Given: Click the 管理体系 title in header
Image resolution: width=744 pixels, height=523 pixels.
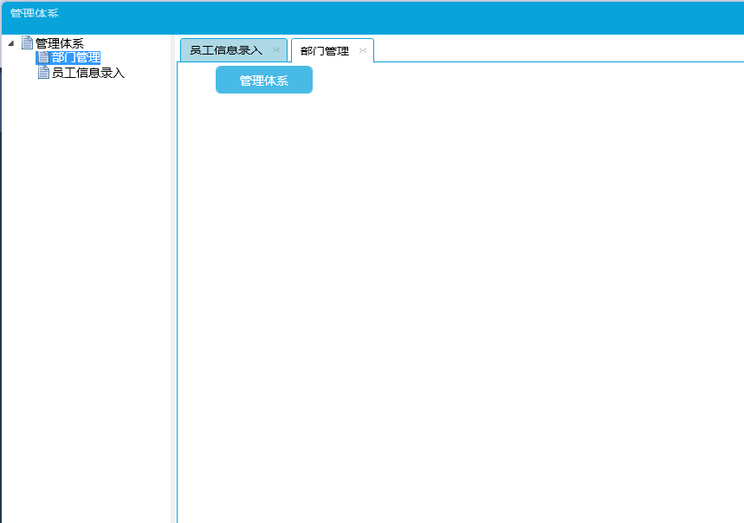Looking at the screenshot, I should pyautogui.click(x=35, y=13).
